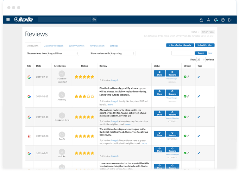Click the padlock icon in header
The image size is (239, 171).
pyautogui.click(x=201, y=20)
